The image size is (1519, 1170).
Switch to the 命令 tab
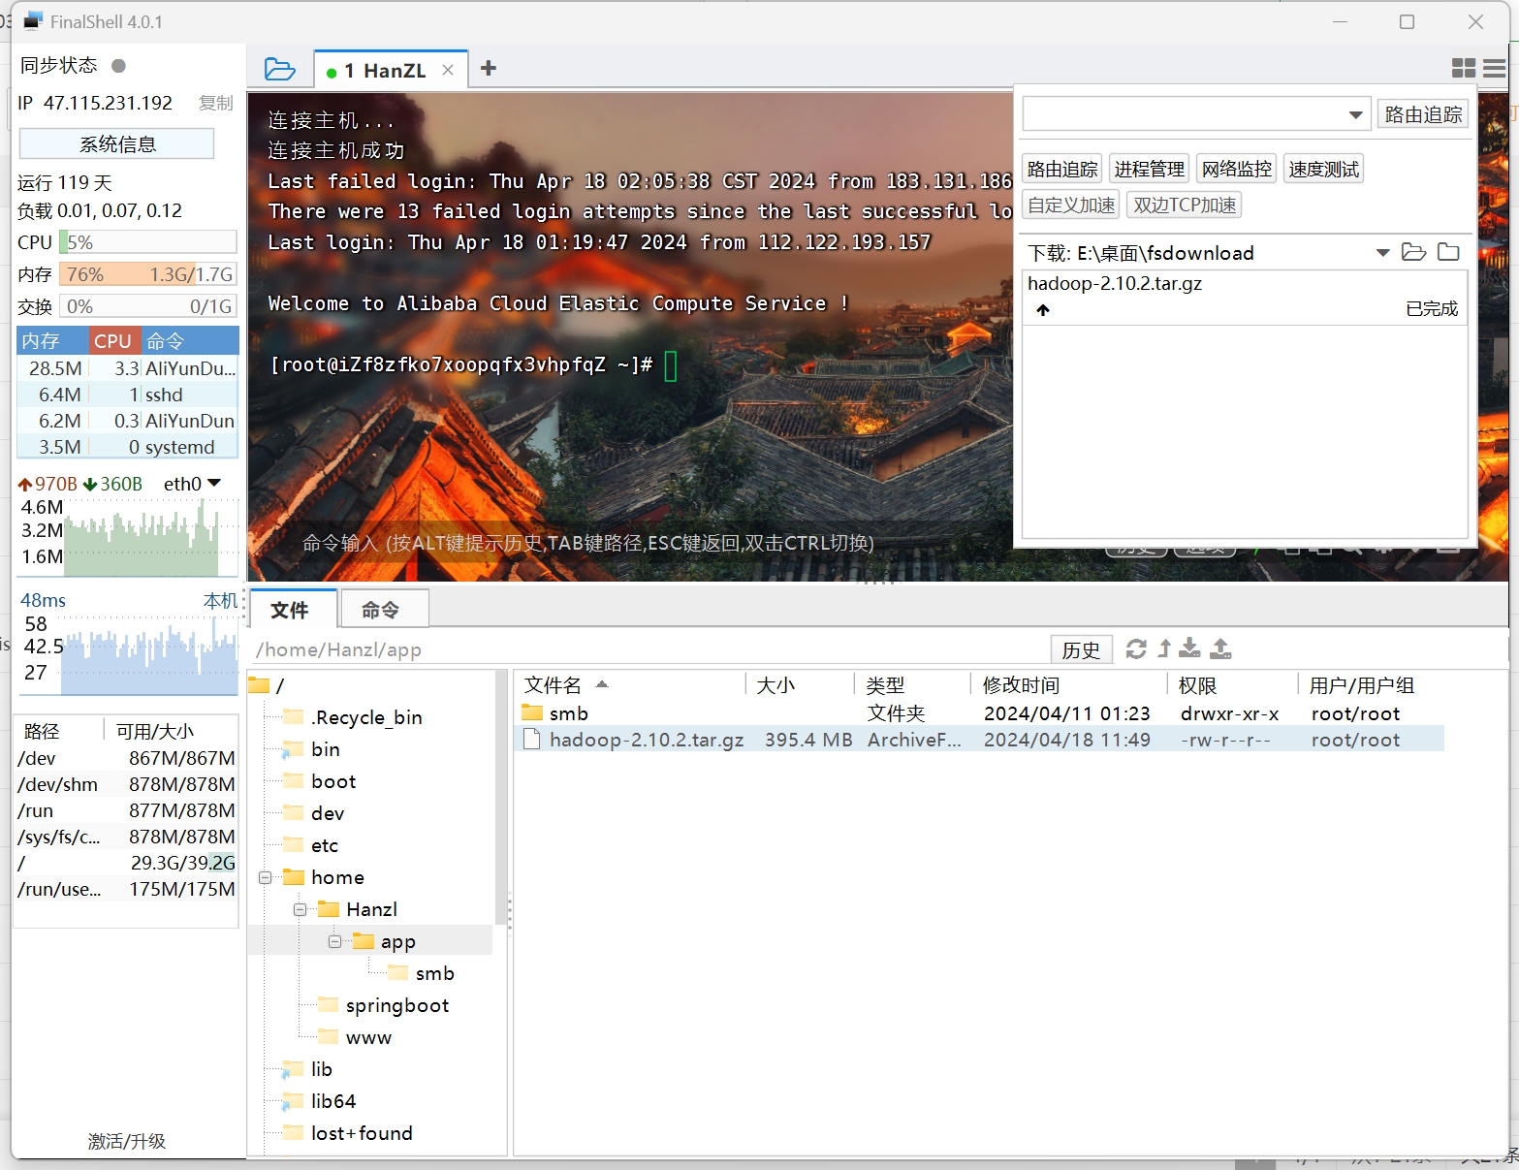[x=383, y=610]
